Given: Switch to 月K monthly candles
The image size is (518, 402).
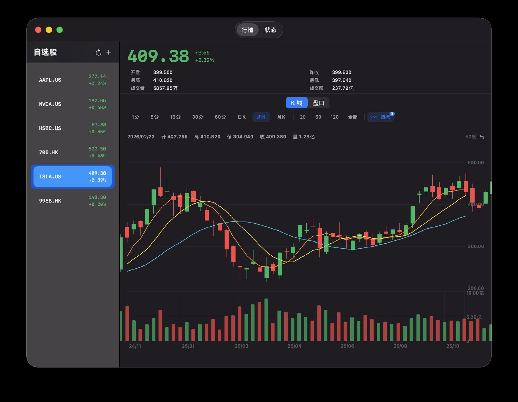Looking at the screenshot, I should (281, 117).
